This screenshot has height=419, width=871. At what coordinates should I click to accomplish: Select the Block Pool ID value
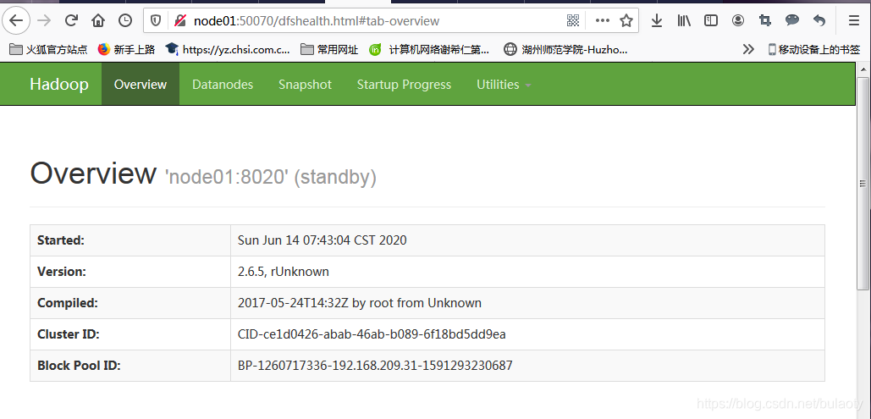(x=375, y=365)
